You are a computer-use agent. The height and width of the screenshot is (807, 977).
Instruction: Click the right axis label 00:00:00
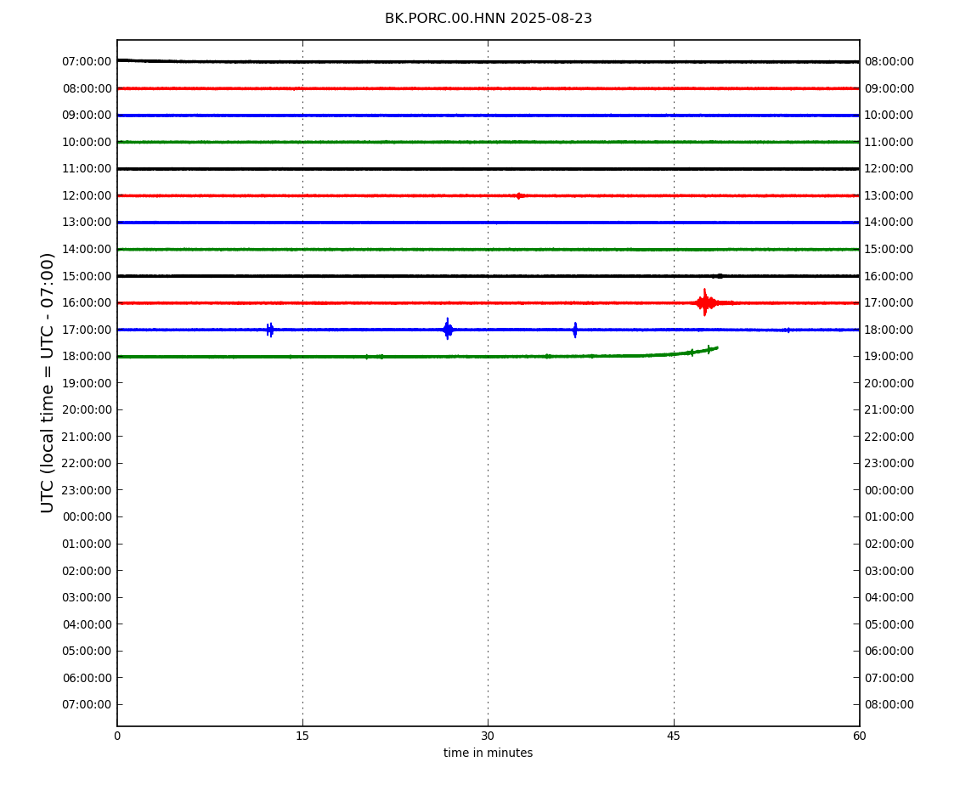click(x=889, y=490)
